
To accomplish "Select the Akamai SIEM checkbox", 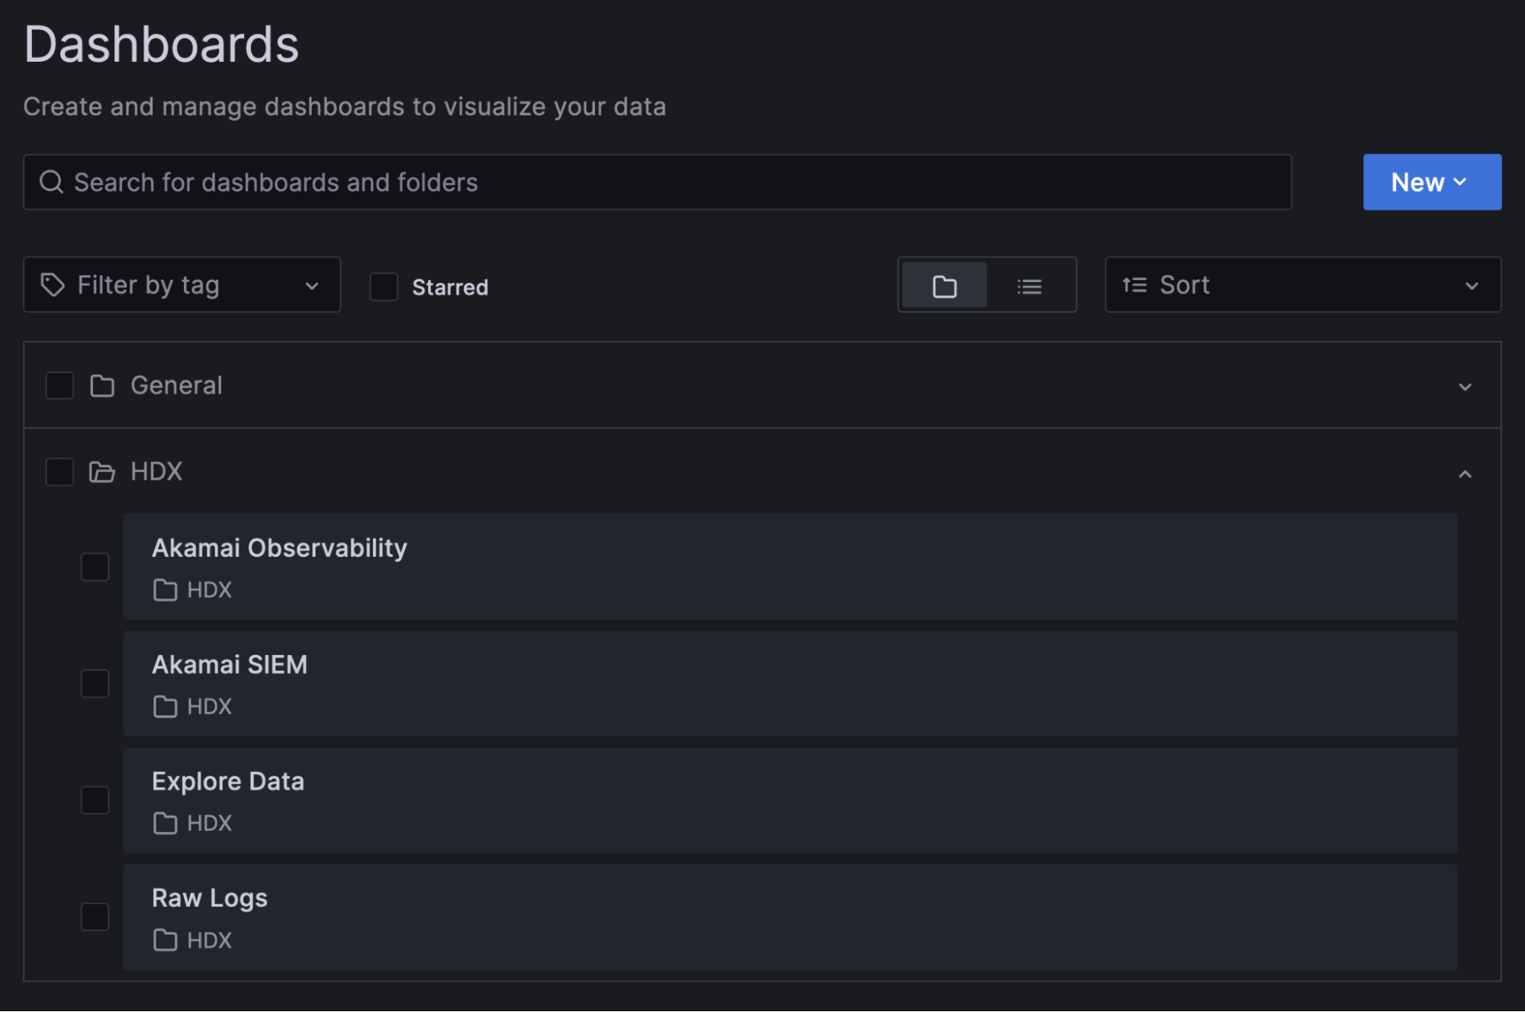I will [95, 683].
